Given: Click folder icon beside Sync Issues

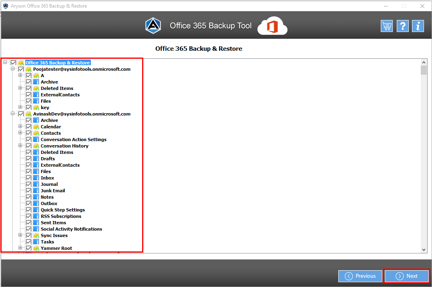Looking at the screenshot, I should (36, 235).
